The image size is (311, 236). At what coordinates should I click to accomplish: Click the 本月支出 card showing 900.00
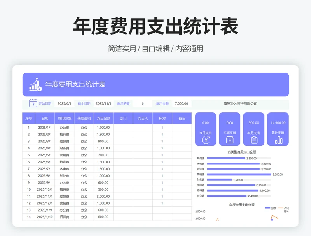254,129
